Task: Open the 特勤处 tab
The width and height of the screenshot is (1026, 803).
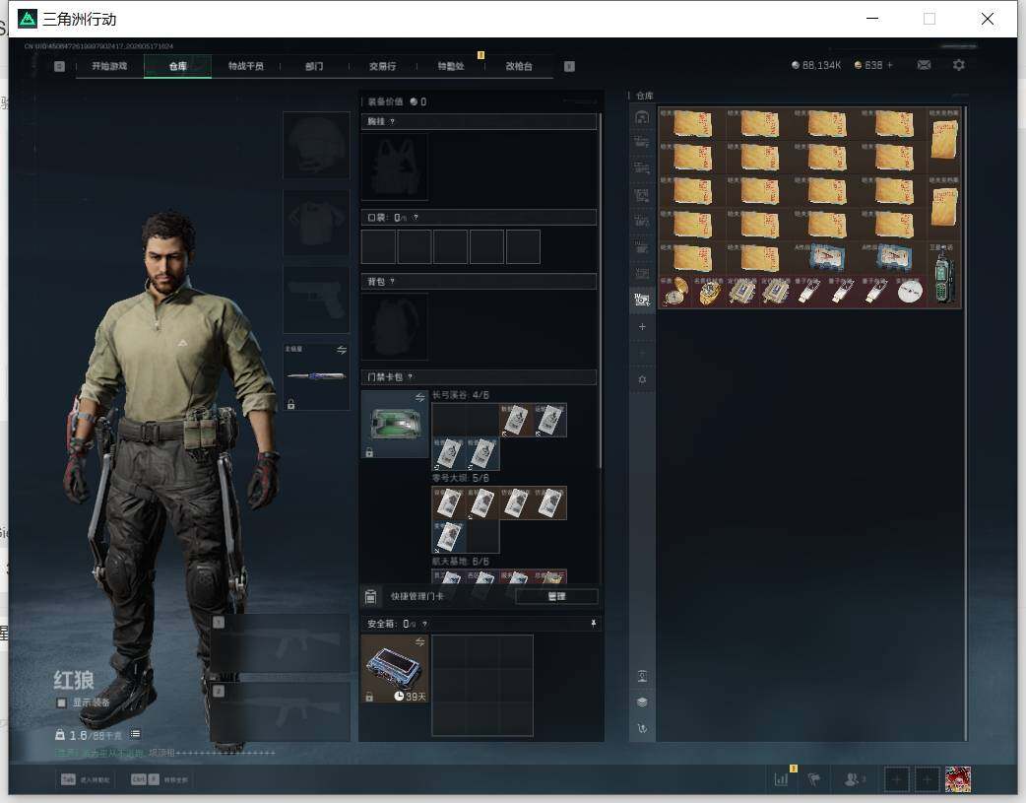Action: (451, 66)
